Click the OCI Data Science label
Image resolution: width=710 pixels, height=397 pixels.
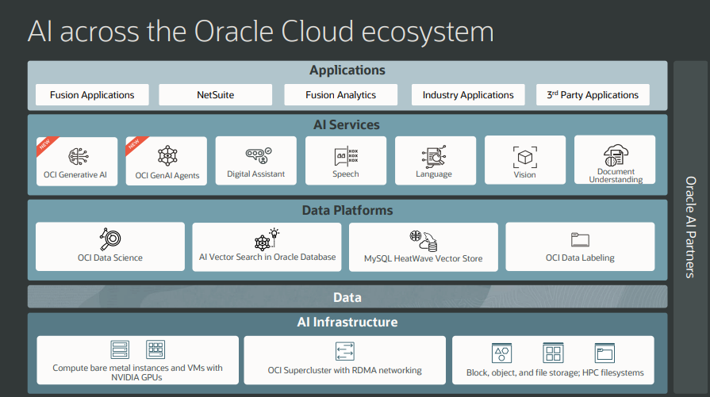110,258
